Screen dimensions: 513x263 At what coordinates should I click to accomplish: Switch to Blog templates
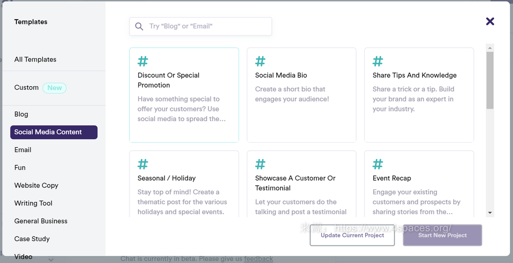pos(21,114)
